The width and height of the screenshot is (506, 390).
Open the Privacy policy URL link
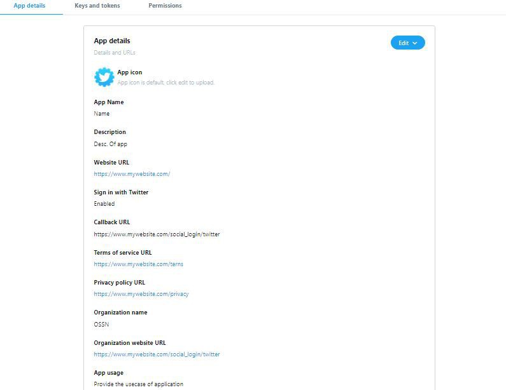[141, 294]
